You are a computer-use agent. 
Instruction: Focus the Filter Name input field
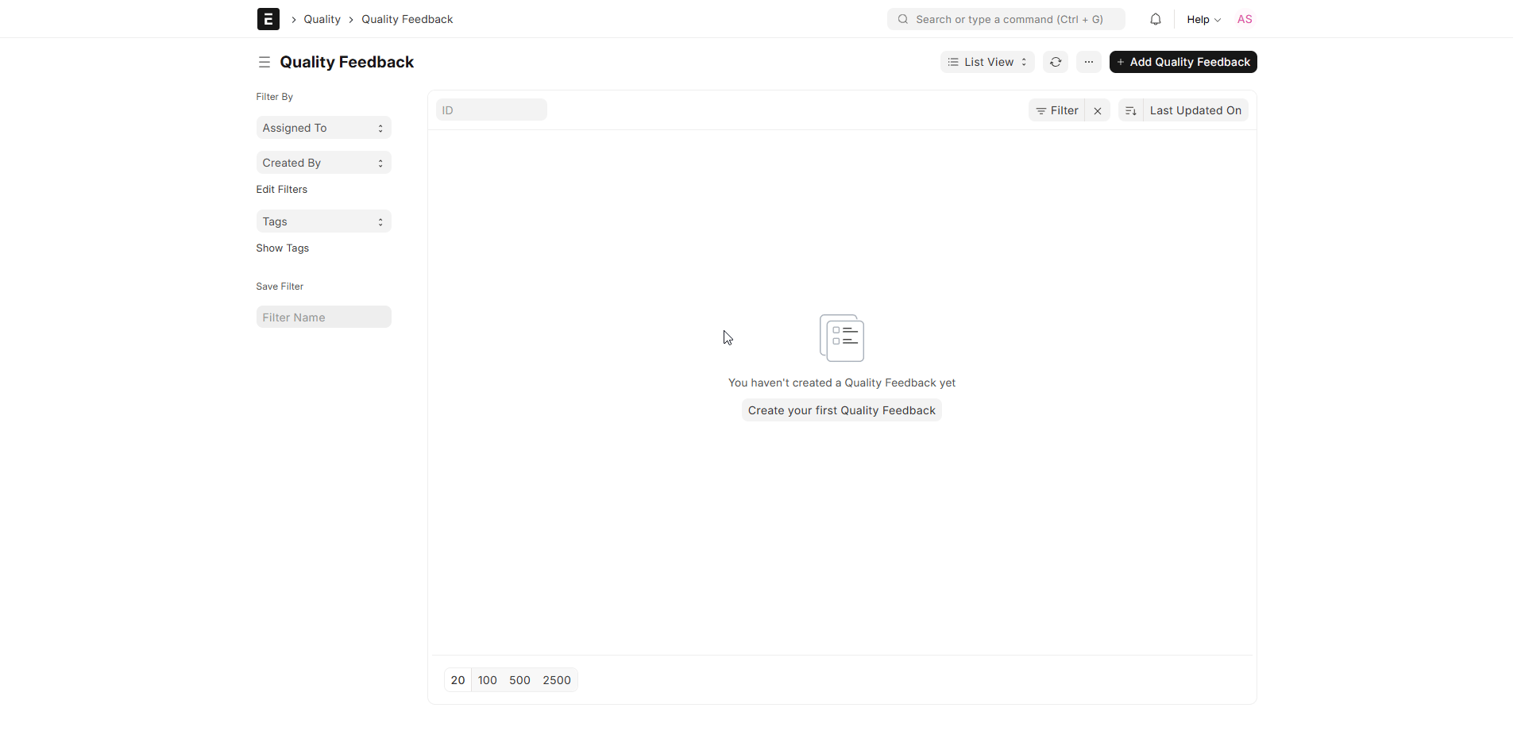coord(323,317)
